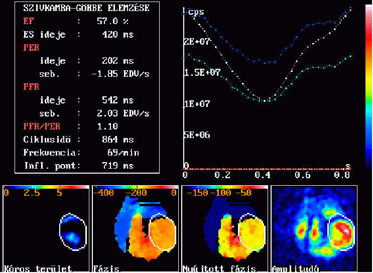The image size is (373, 273).
Task: Click the red PER label
Action: click(31, 48)
